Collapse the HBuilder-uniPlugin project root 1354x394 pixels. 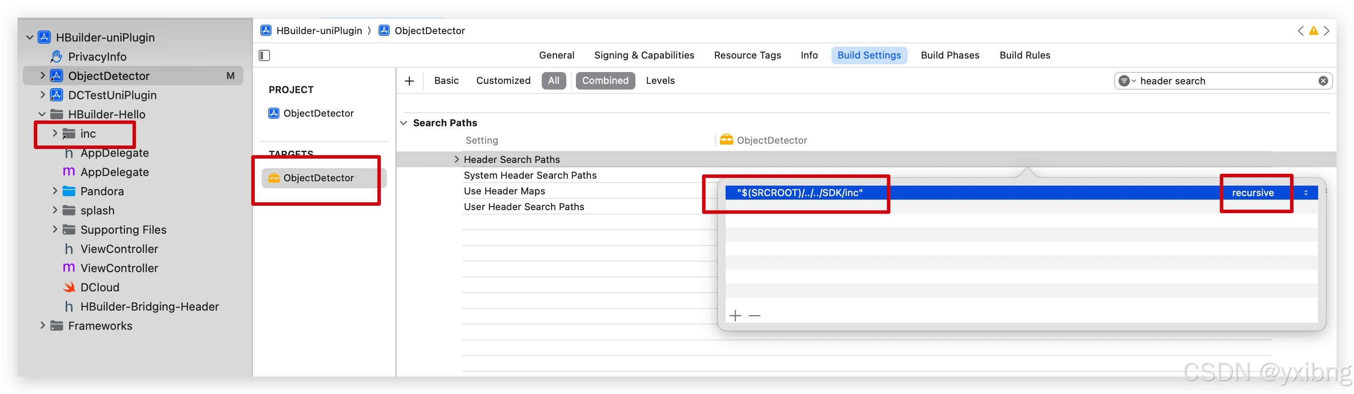(x=30, y=37)
